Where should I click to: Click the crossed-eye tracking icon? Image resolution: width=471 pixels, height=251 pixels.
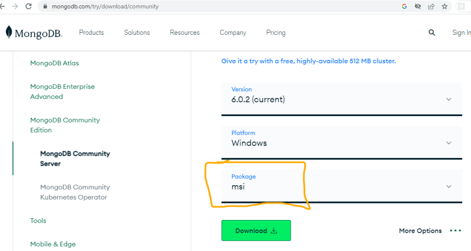(418, 6)
